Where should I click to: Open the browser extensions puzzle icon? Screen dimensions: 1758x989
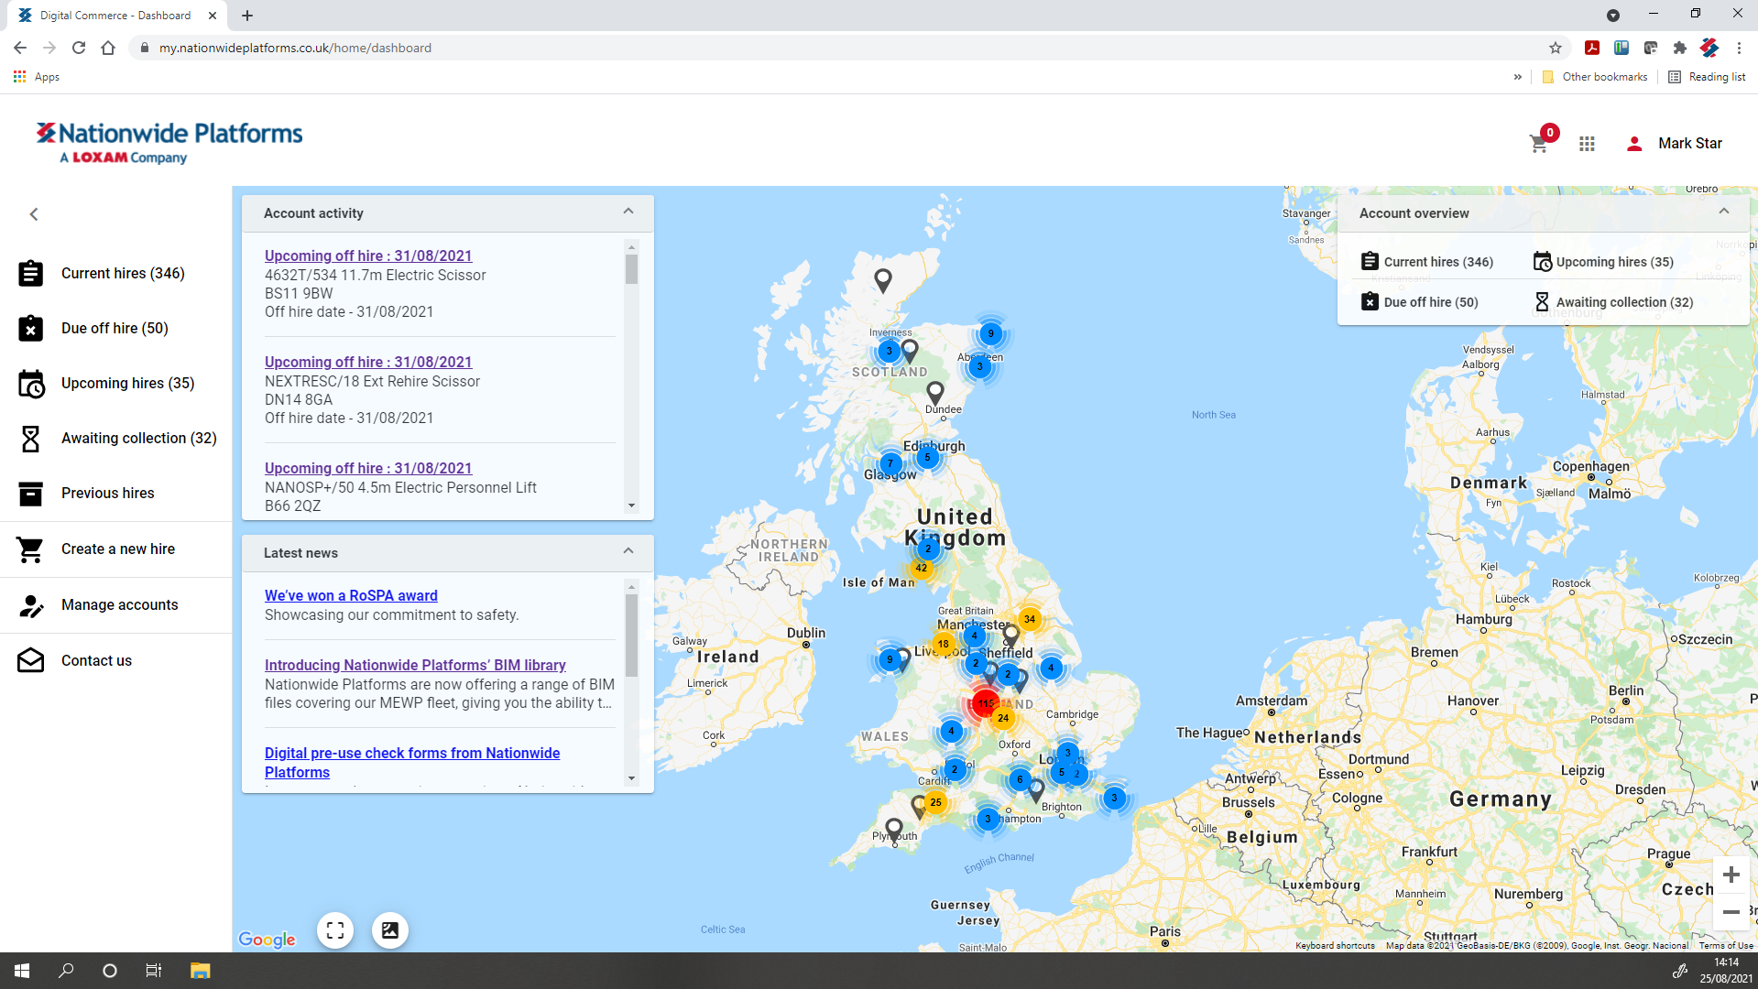click(x=1679, y=48)
